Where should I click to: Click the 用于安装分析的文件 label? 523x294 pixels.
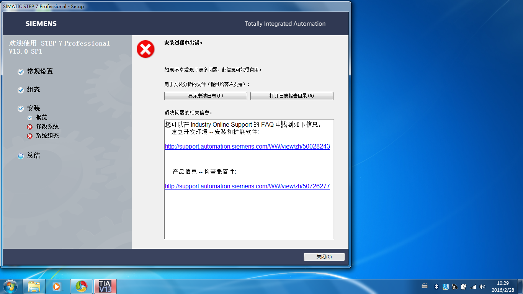pos(207,84)
